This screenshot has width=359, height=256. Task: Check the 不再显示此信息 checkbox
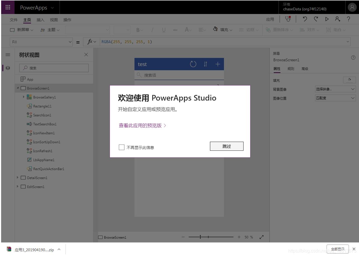(x=122, y=147)
